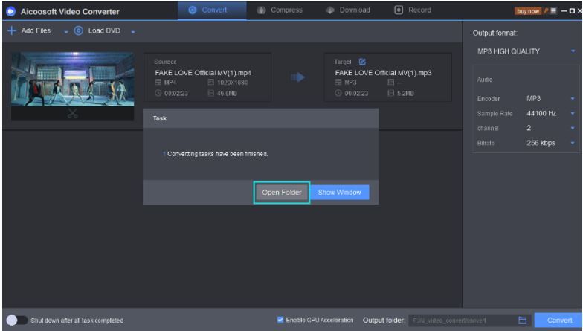The image size is (583, 331).
Task: Switch to the Download tab
Action: (x=347, y=10)
